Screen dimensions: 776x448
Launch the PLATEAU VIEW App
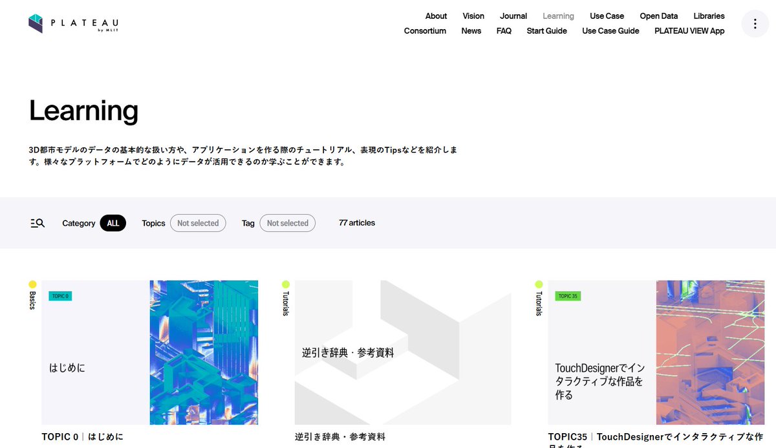coord(689,30)
